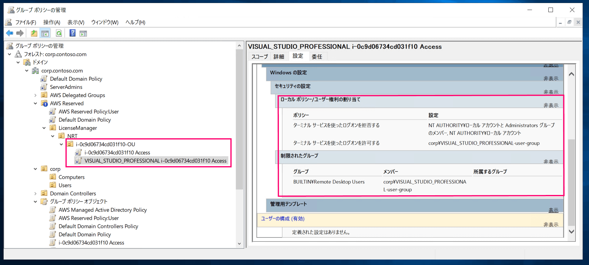Collapse the corp.contoso.com domain node
Screen dimensions: 589x265
coord(27,71)
